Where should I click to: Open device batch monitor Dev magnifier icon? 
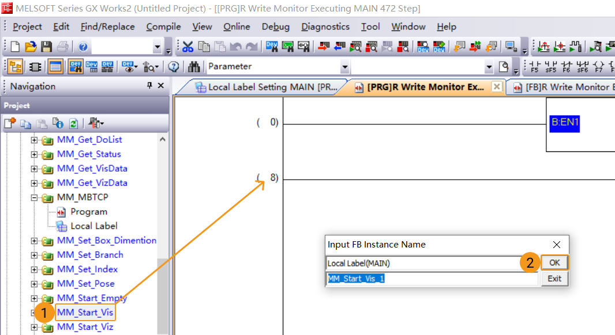pyautogui.click(x=423, y=47)
